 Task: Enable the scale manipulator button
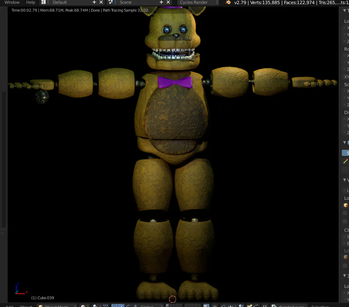(135, 306)
